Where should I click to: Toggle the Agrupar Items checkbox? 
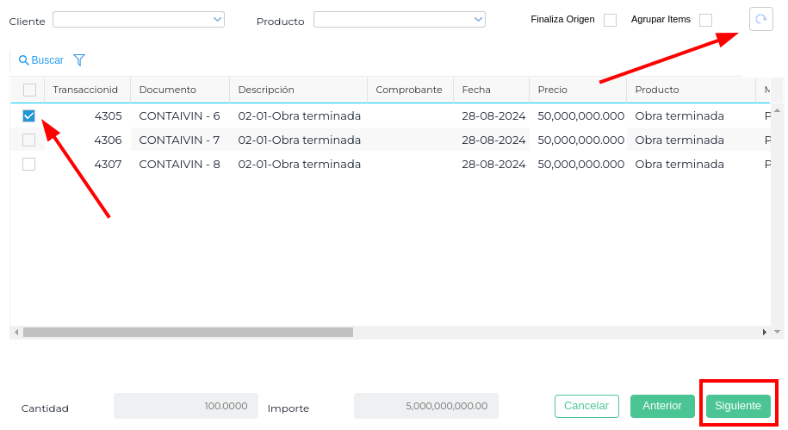pos(705,20)
